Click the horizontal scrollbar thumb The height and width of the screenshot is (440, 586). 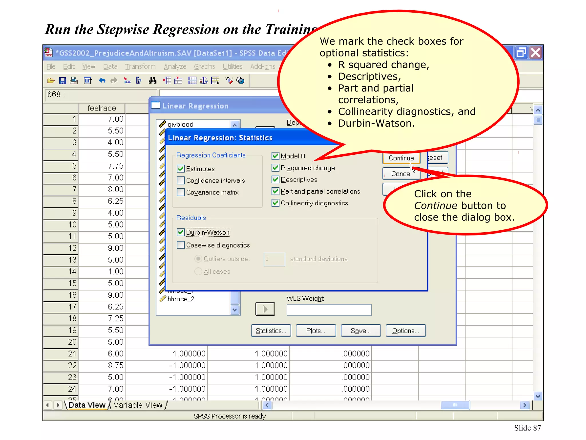(455, 405)
